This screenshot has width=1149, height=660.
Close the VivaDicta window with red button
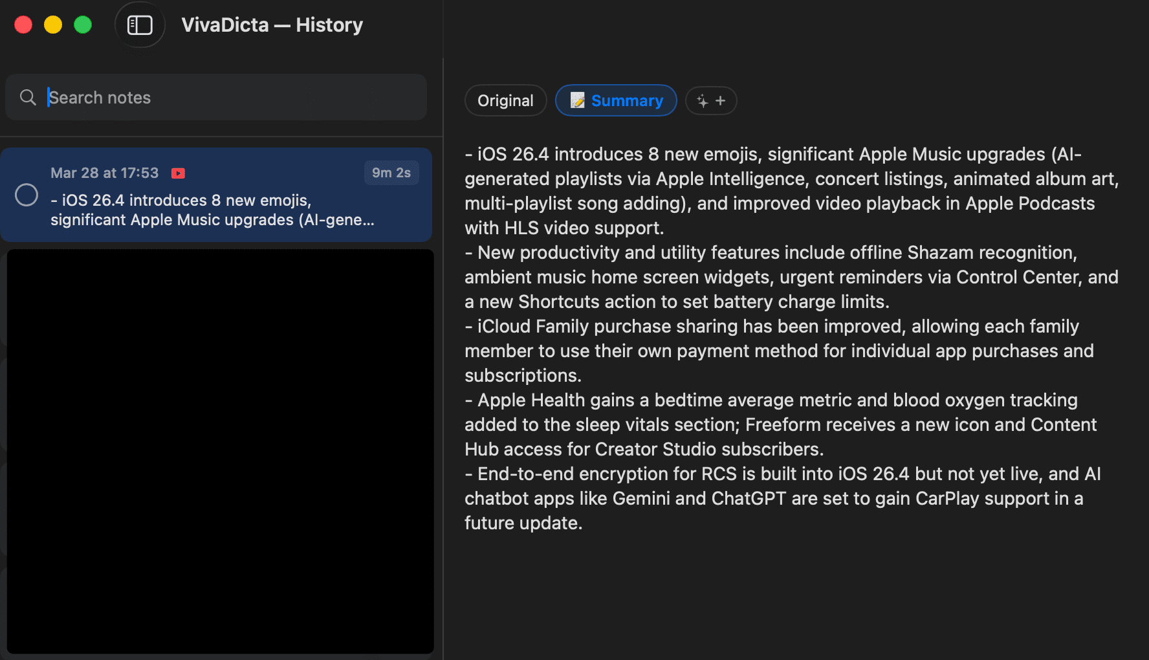click(x=23, y=25)
